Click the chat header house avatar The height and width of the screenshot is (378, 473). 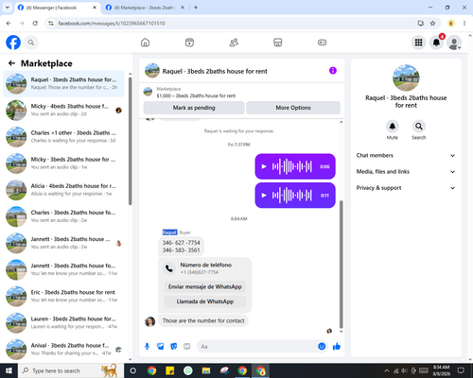pyautogui.click(x=152, y=71)
